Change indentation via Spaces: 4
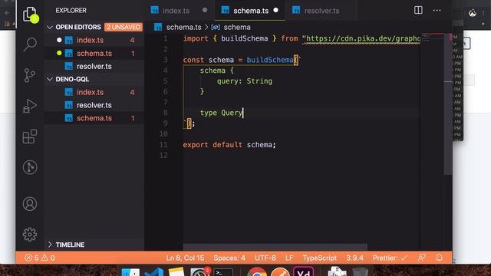The image size is (491, 276). point(229,258)
